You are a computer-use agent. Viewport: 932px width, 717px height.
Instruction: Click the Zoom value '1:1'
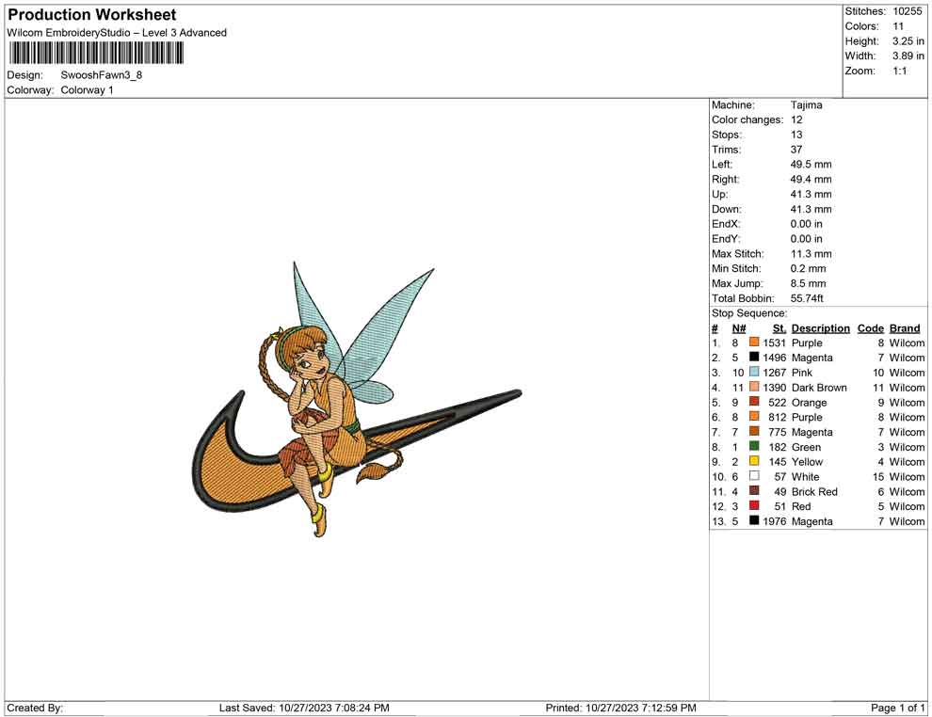(900, 71)
